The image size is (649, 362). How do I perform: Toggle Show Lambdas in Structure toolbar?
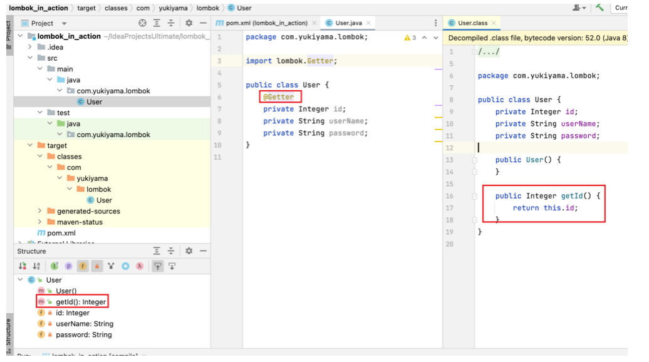(x=140, y=266)
